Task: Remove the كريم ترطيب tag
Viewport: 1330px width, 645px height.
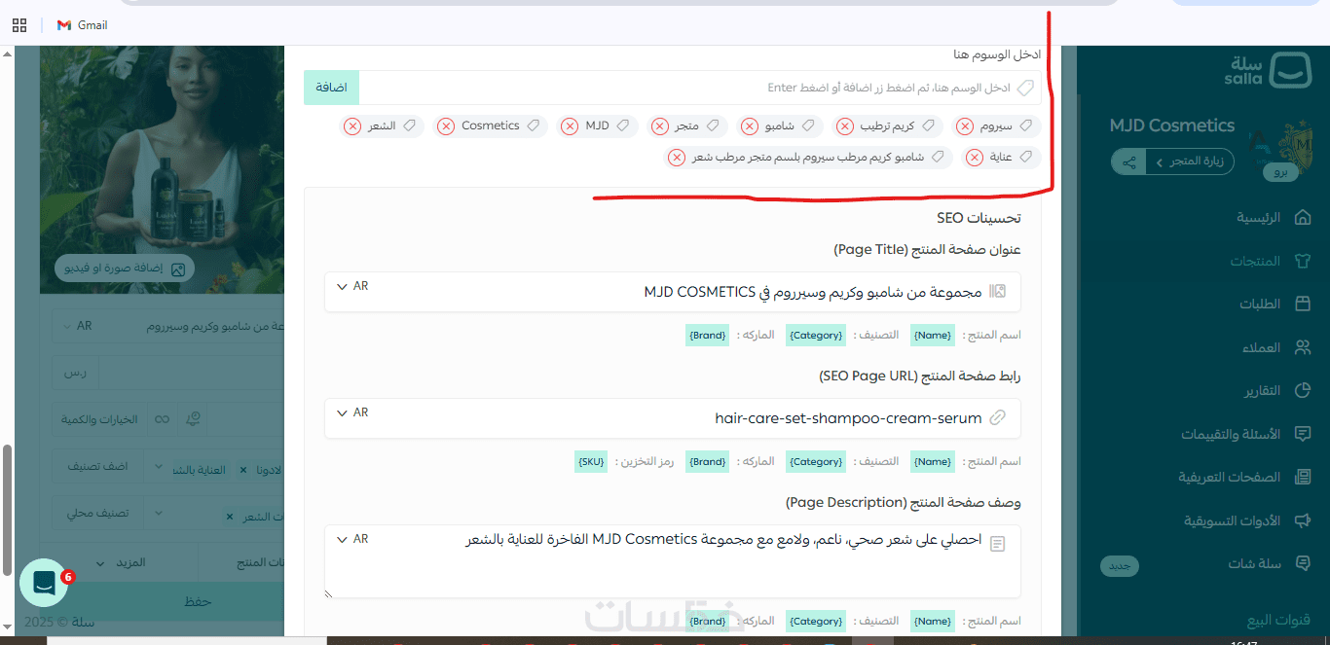Action: 845,126
